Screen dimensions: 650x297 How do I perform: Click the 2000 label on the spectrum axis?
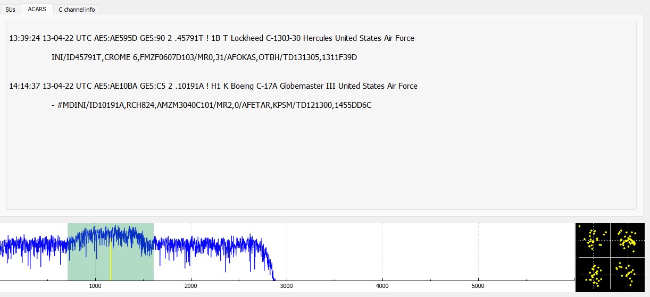(191, 286)
